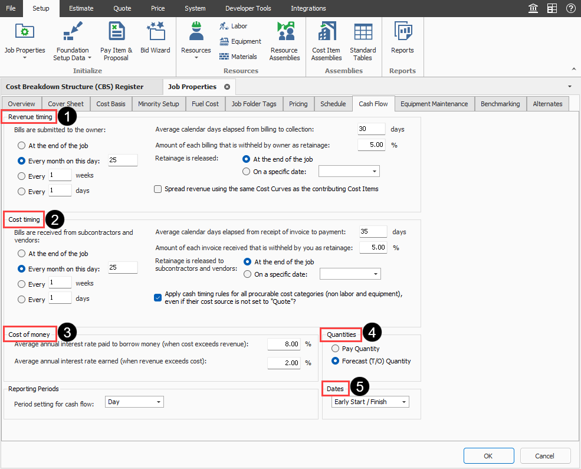
Task: Select the Pay Quantity radio button
Action: pyautogui.click(x=336, y=349)
